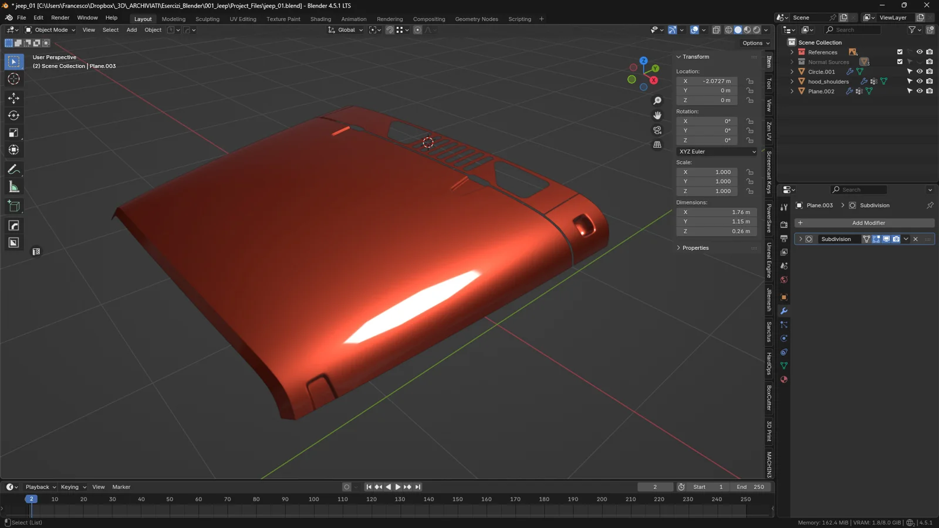Toggle lock on Location X
939x528 pixels.
(750, 81)
